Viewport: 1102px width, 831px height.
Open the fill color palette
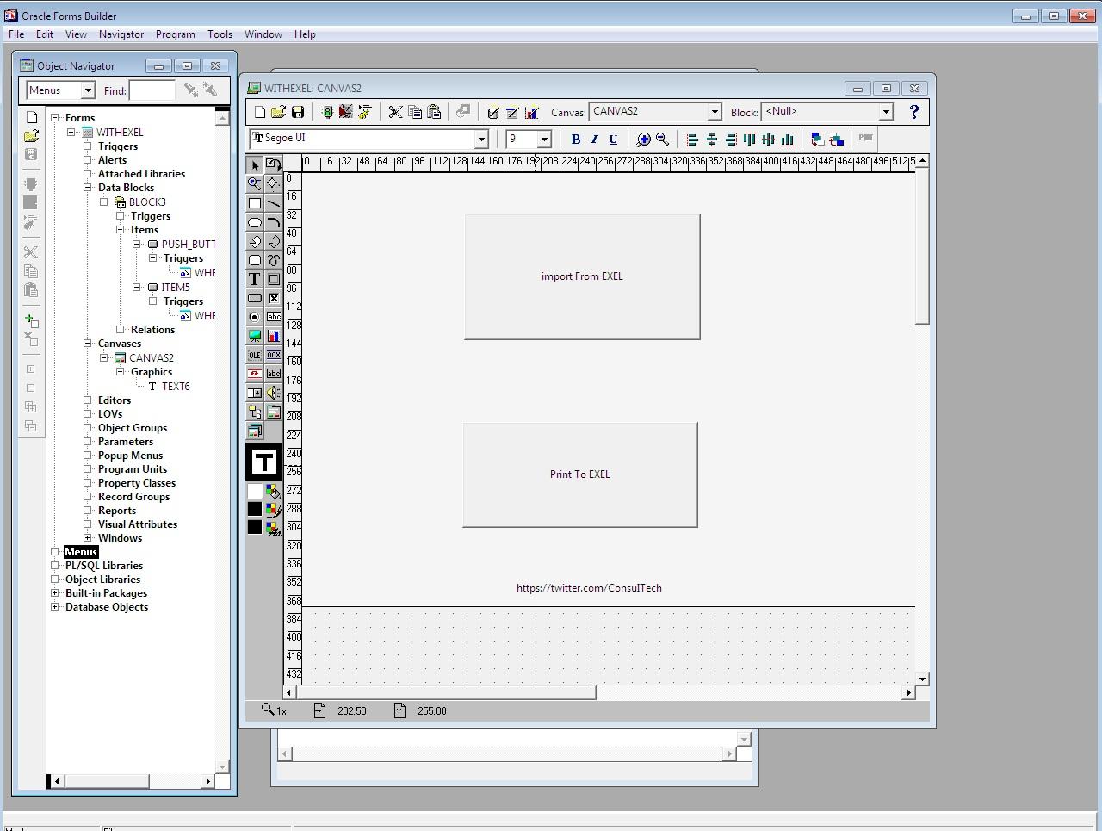pos(273,492)
